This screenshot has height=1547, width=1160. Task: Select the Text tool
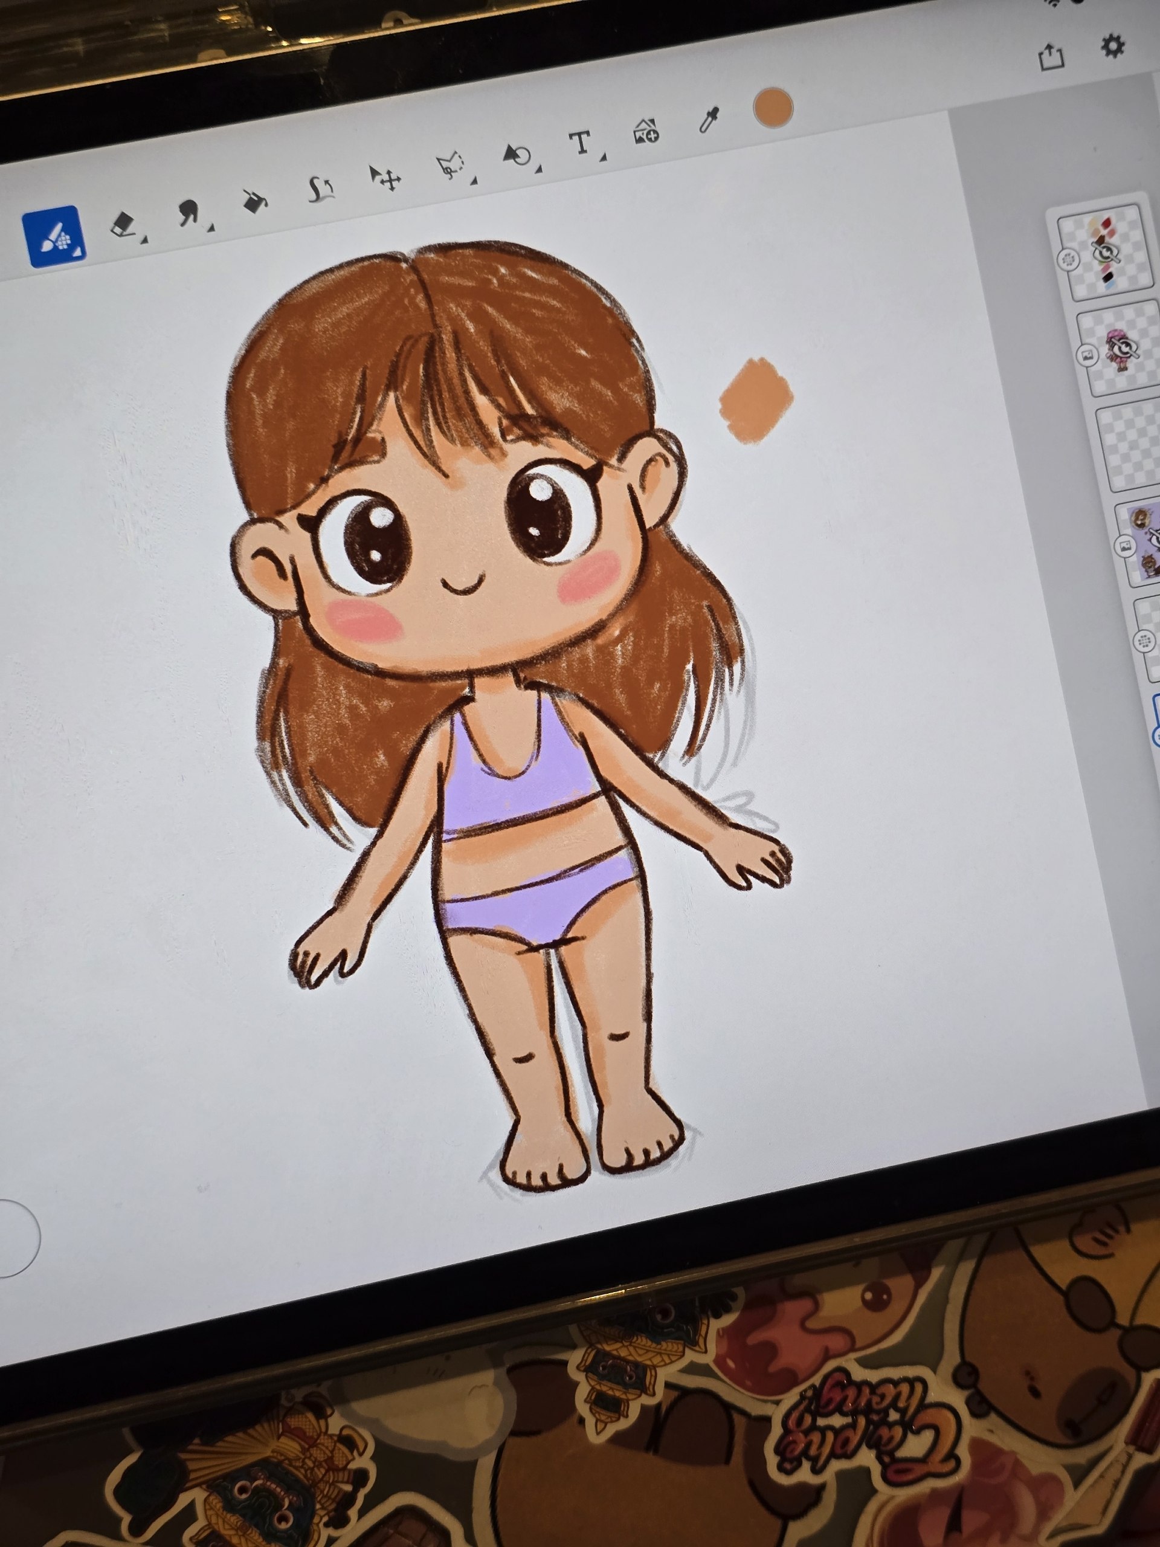click(x=581, y=143)
